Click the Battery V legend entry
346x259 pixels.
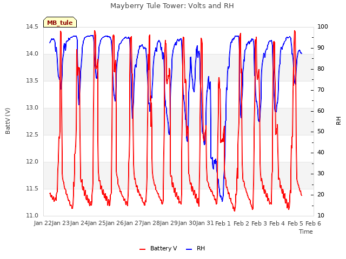pyautogui.click(x=158, y=248)
